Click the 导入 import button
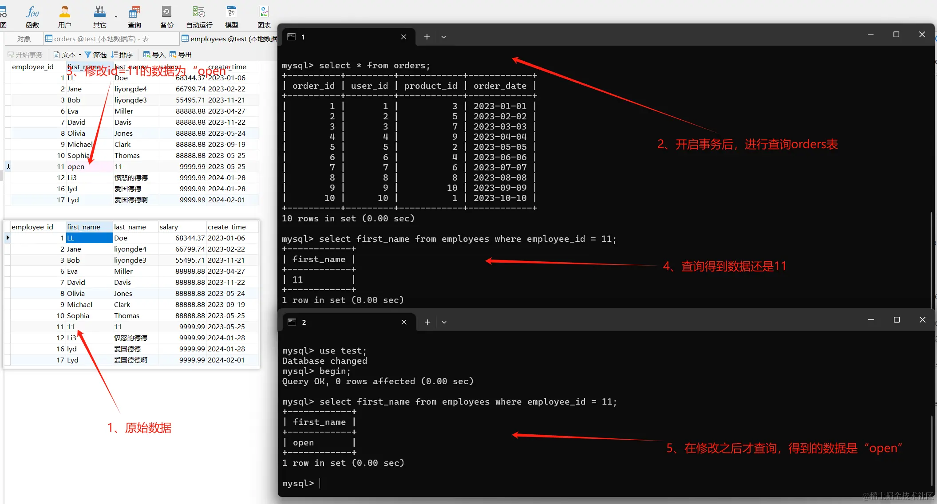The image size is (937, 504). (154, 55)
